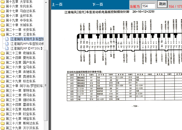Select tree item 江淮瑞风MPV车型发动机
The width and height of the screenshot is (182, 130).
[27, 44]
